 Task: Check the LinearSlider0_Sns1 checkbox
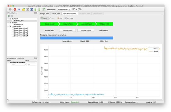(x=13, y=30)
